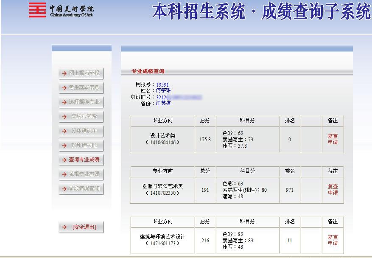The height and width of the screenshot is (258, 372).
Task: Open 填报专业志愿 sidebar item
Action: [81, 174]
